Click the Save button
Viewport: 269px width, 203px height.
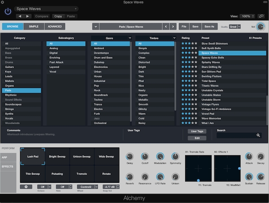click(195, 26)
